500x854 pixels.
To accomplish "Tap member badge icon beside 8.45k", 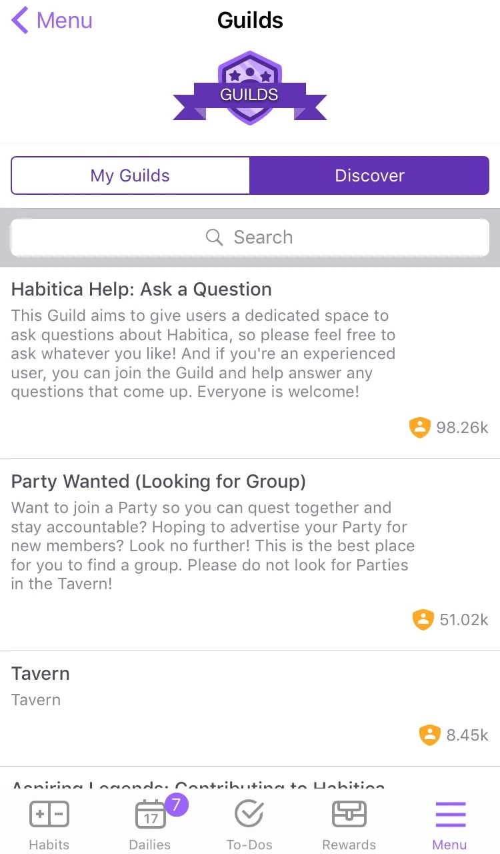I will coord(430,735).
